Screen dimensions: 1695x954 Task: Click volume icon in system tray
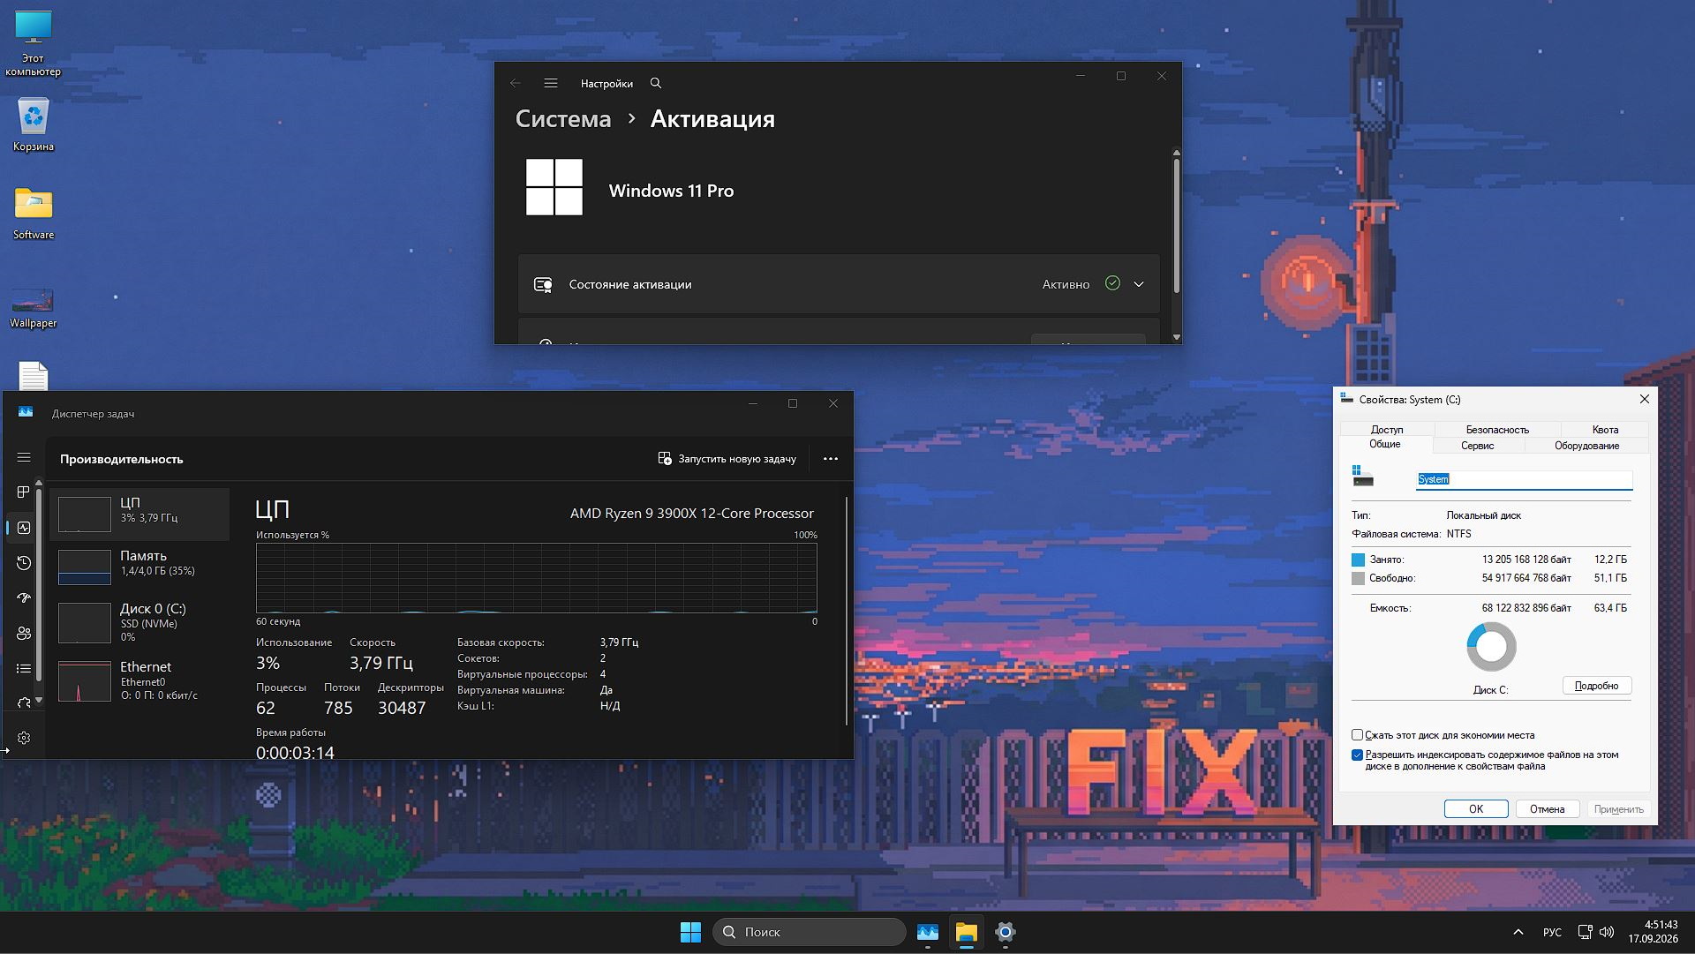(1607, 932)
